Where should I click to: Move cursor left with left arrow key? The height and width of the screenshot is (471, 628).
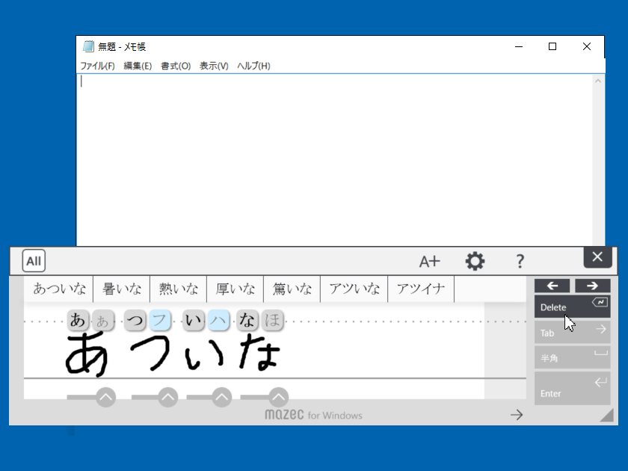click(552, 286)
